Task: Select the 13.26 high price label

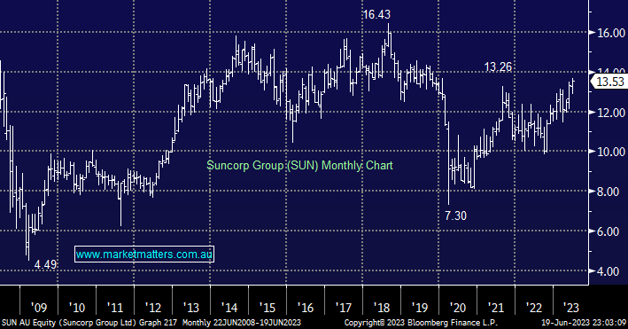Action: click(x=498, y=67)
